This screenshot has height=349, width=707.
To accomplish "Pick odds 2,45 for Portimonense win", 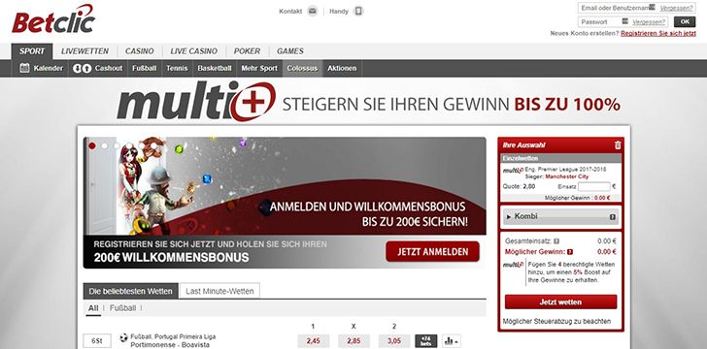I will tap(314, 341).
